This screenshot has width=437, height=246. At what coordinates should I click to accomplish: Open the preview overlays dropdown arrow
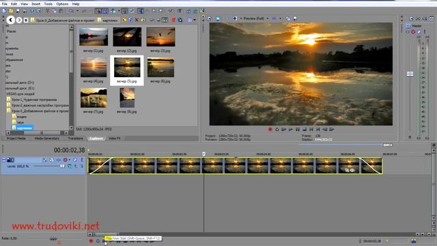click(281, 18)
